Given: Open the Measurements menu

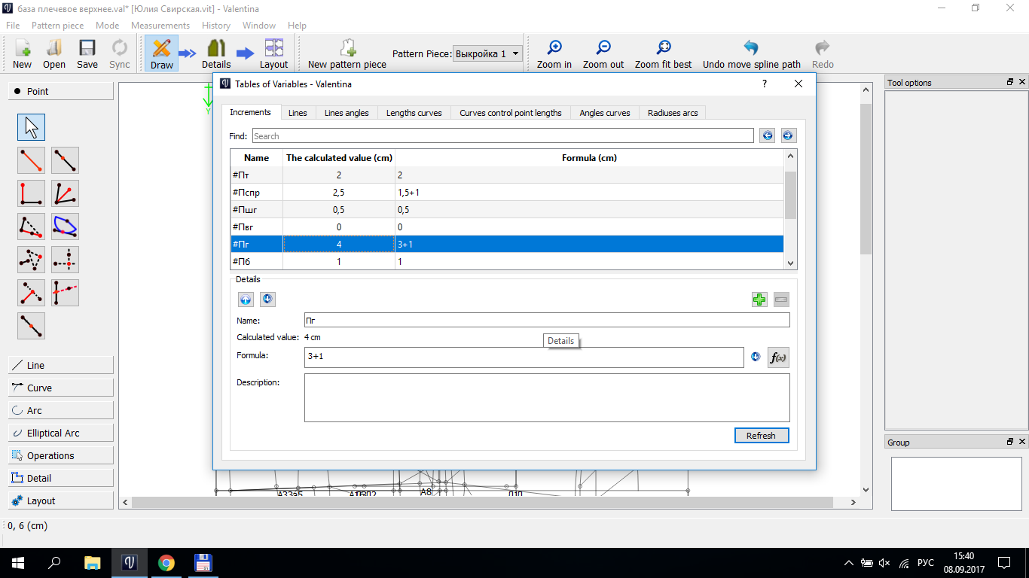Looking at the screenshot, I should [160, 26].
